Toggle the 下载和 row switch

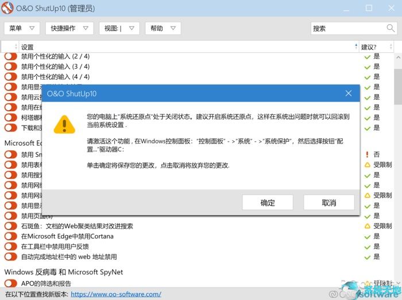click(11, 128)
